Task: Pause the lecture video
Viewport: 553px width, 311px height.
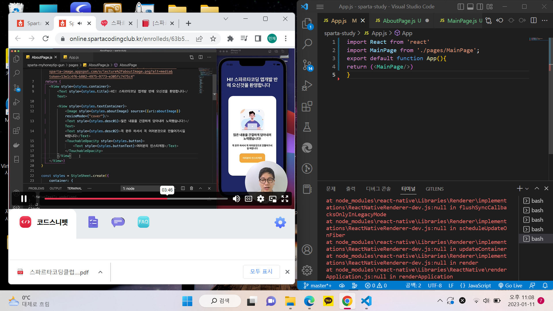Action: [24, 199]
